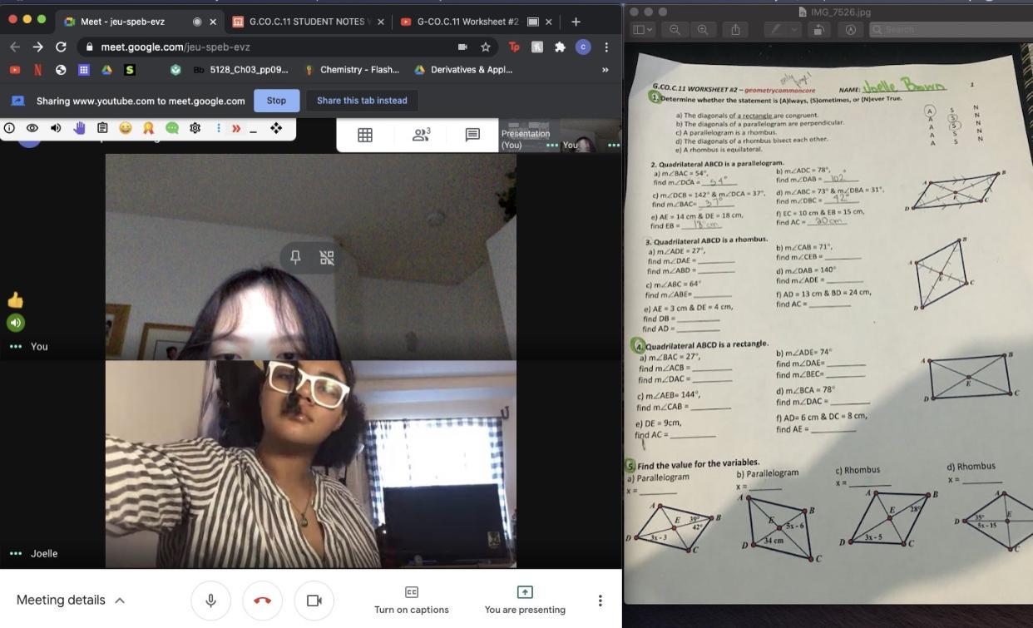Mute the microphone
Viewport: 1033px width, 628px height.
coord(211,600)
